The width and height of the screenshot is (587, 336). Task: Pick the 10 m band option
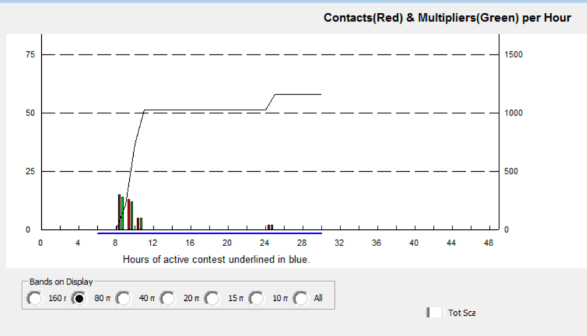[x=257, y=298]
